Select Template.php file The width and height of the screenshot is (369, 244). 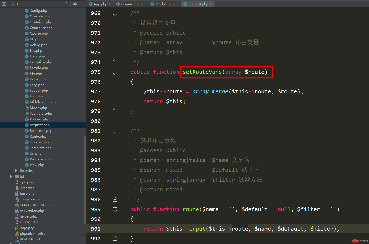click(40, 148)
